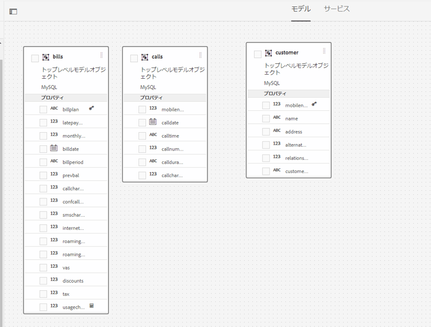
Task: Check the address property checkbox
Action: click(x=266, y=132)
